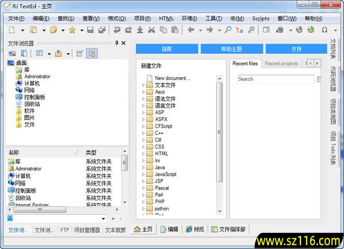The width and height of the screenshot is (344, 249).
Task: Open the Scripts menu
Action: pyautogui.click(x=261, y=19)
